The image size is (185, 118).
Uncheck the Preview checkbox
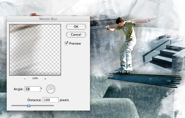pos(66,43)
